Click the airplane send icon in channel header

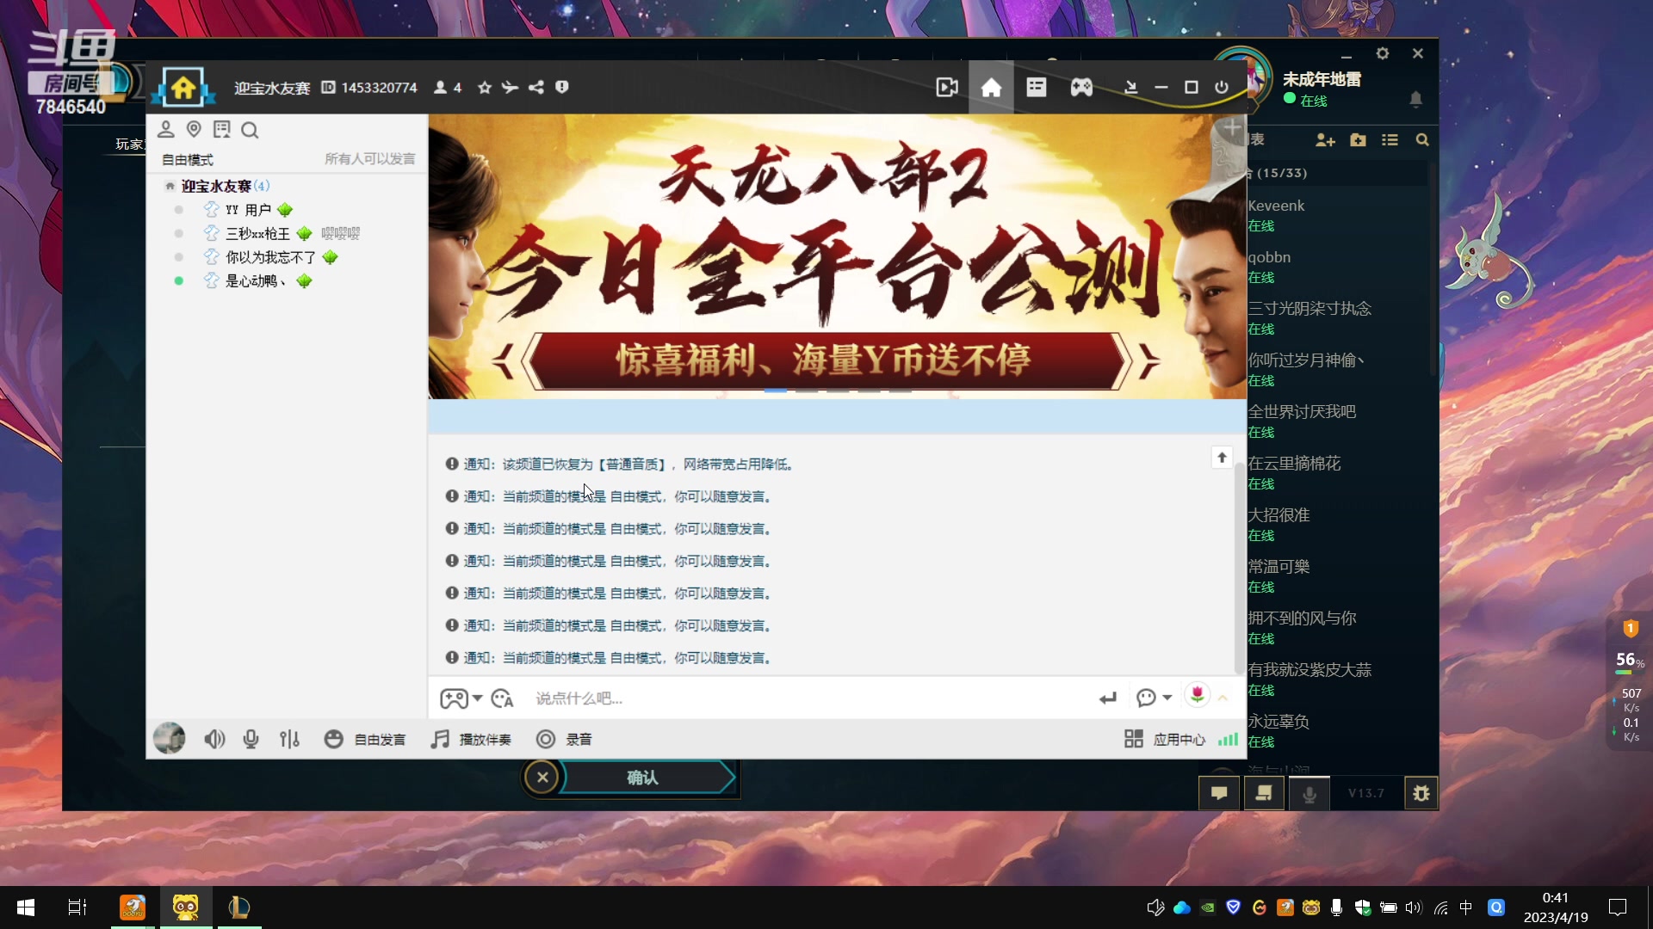510,88
